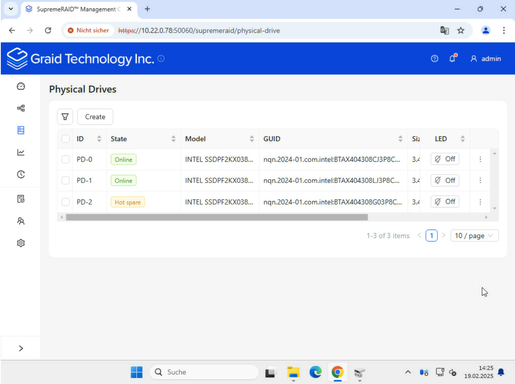Open the taskbar clock showing 14:25

pyautogui.click(x=478, y=372)
